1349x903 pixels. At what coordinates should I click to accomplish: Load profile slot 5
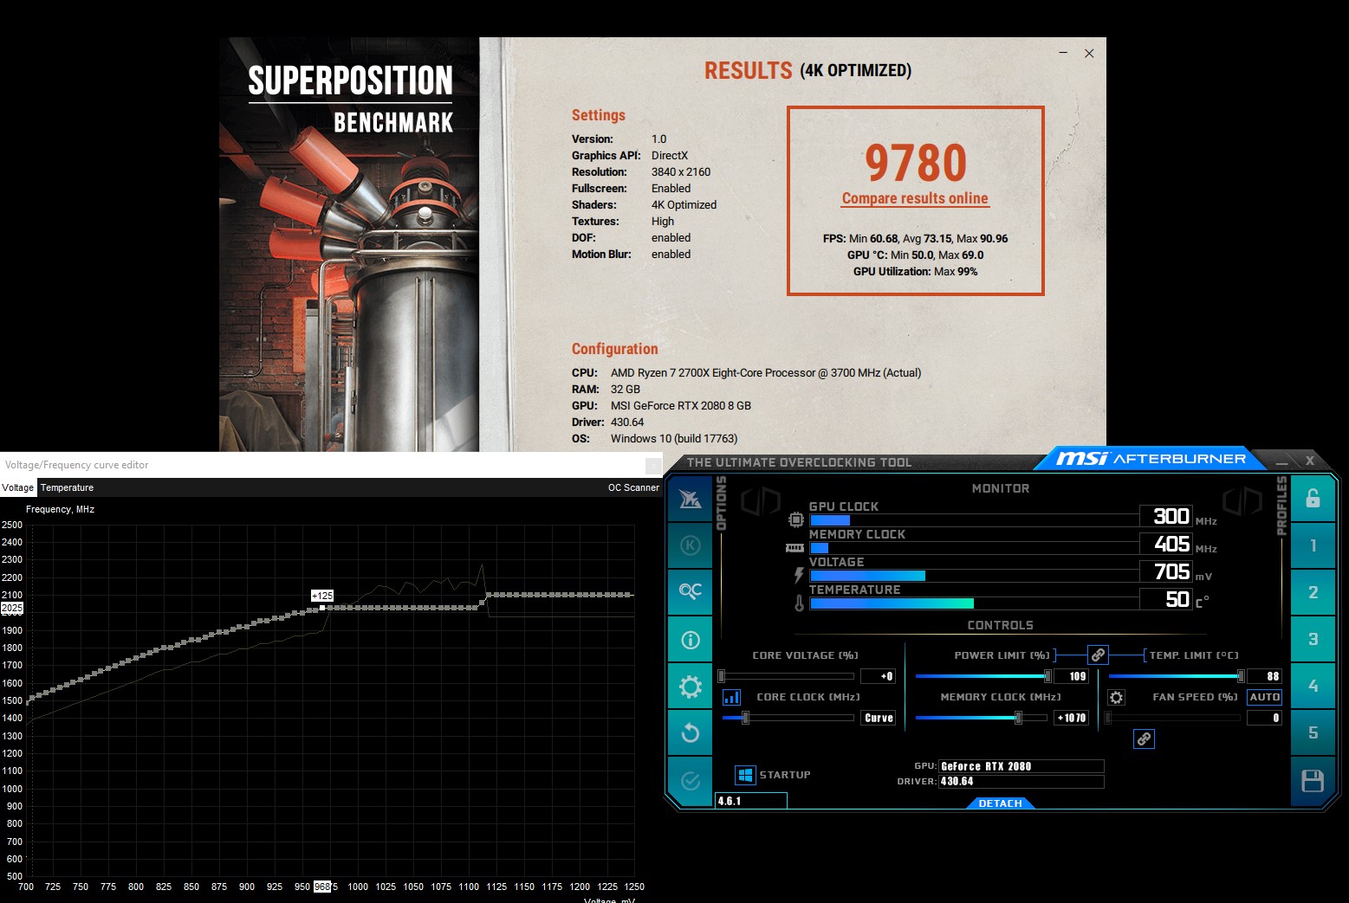[x=1313, y=732]
